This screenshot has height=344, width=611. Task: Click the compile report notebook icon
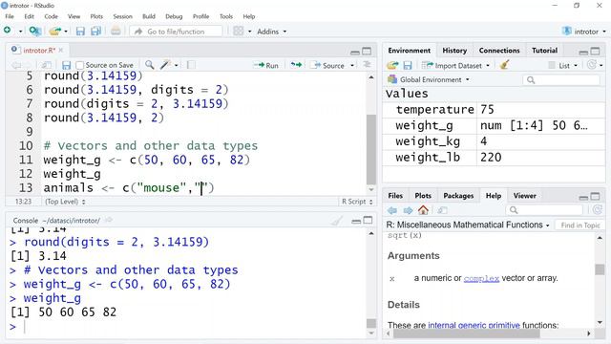coord(191,65)
